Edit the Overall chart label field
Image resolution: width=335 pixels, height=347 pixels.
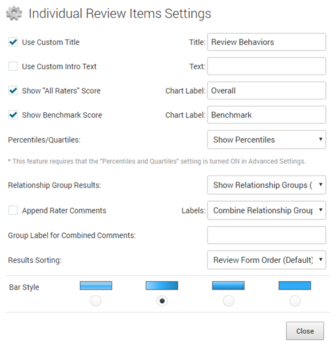click(x=267, y=91)
